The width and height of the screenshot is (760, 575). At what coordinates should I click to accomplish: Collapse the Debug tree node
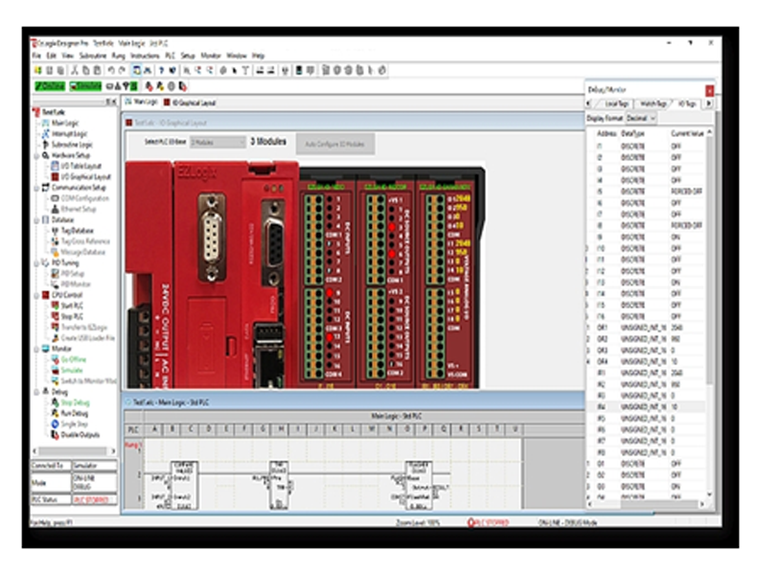click(36, 391)
